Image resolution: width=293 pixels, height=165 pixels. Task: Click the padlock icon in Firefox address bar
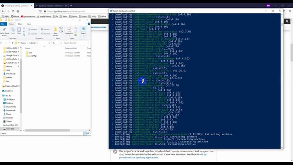pos(45,11)
